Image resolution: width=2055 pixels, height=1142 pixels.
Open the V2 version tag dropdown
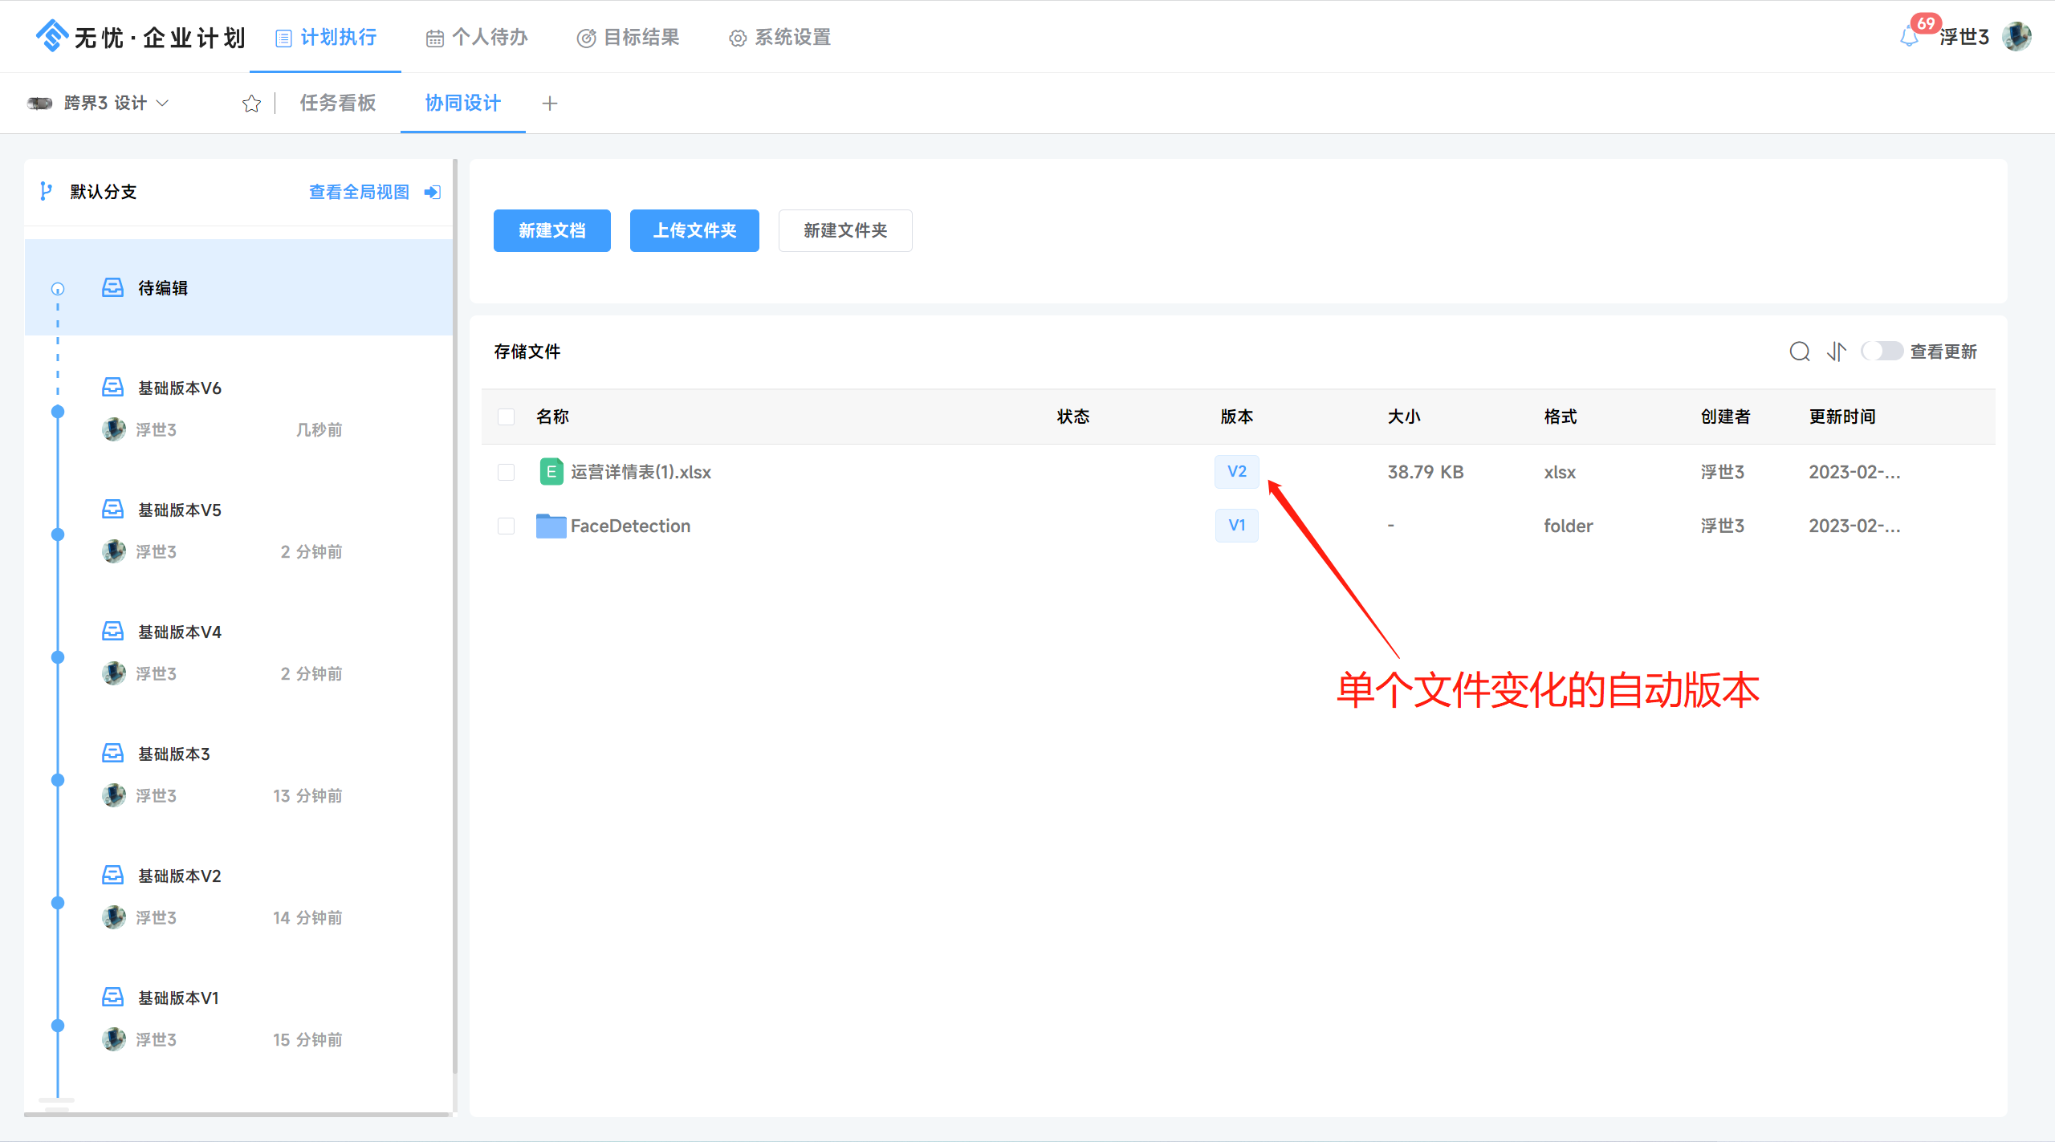pos(1236,472)
